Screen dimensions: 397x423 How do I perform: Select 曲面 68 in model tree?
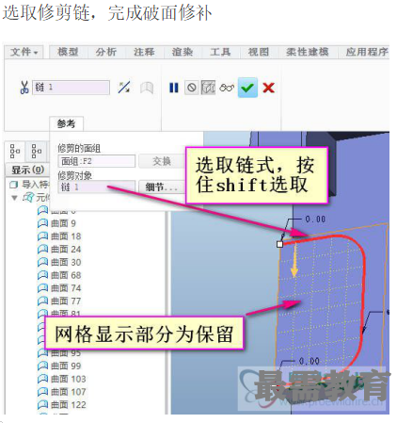tap(66, 275)
